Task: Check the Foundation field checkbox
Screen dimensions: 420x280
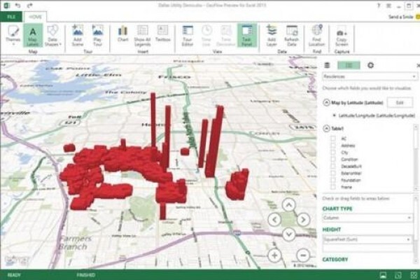Action: point(333,181)
